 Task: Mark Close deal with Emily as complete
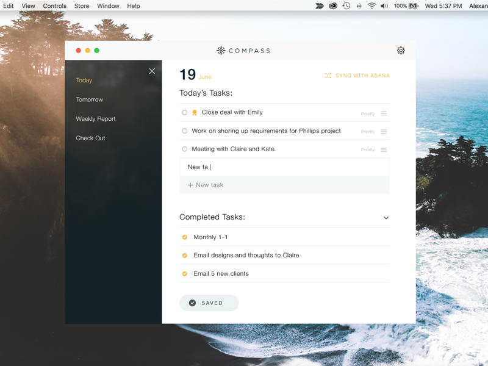[185, 113]
